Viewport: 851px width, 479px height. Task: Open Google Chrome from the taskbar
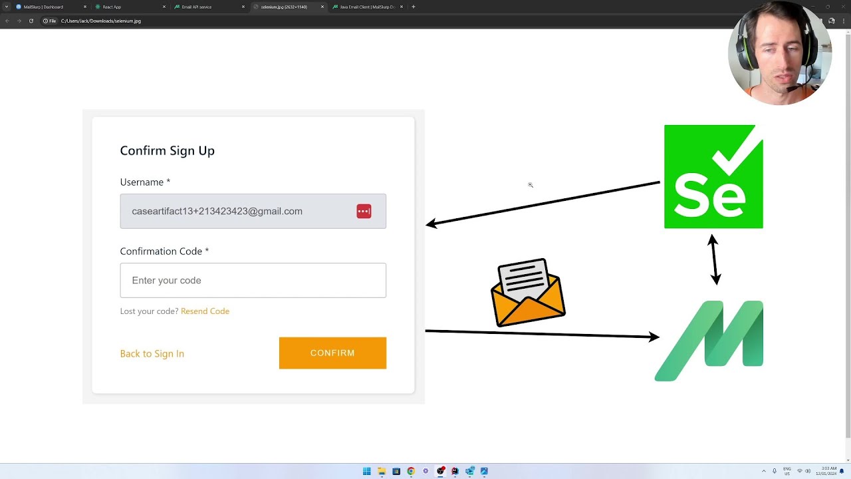(x=411, y=471)
